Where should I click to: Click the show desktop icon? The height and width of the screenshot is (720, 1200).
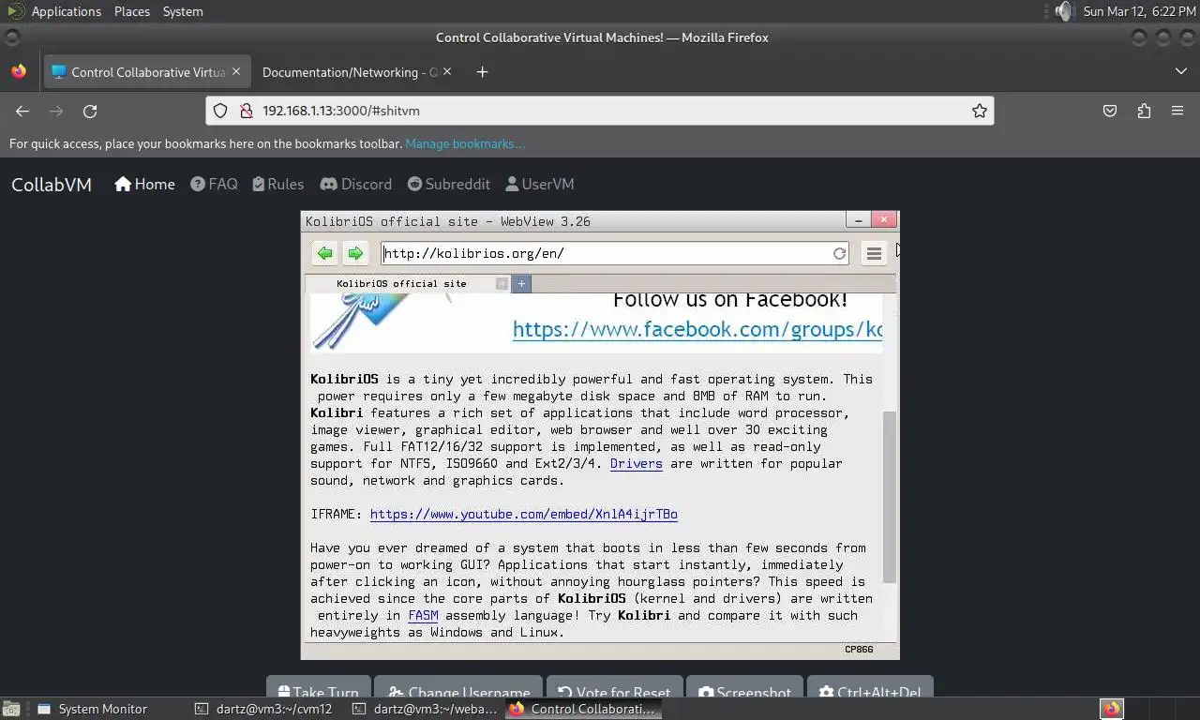10,710
